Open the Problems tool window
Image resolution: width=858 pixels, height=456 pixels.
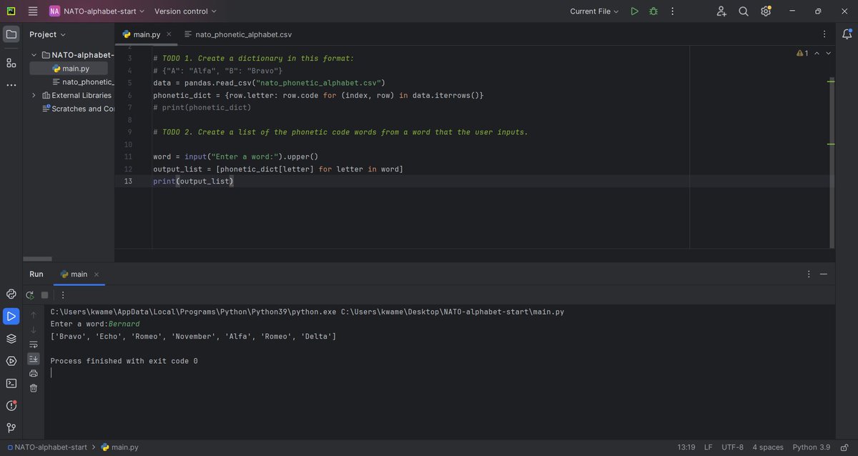click(11, 405)
